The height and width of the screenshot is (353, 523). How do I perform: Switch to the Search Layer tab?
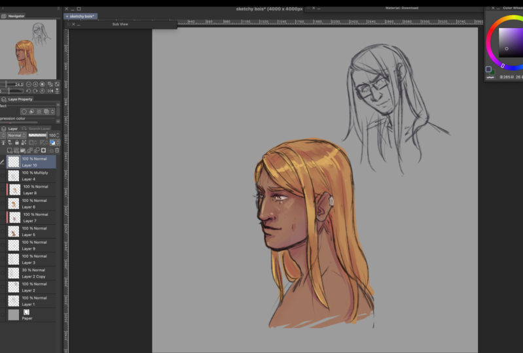coord(36,129)
